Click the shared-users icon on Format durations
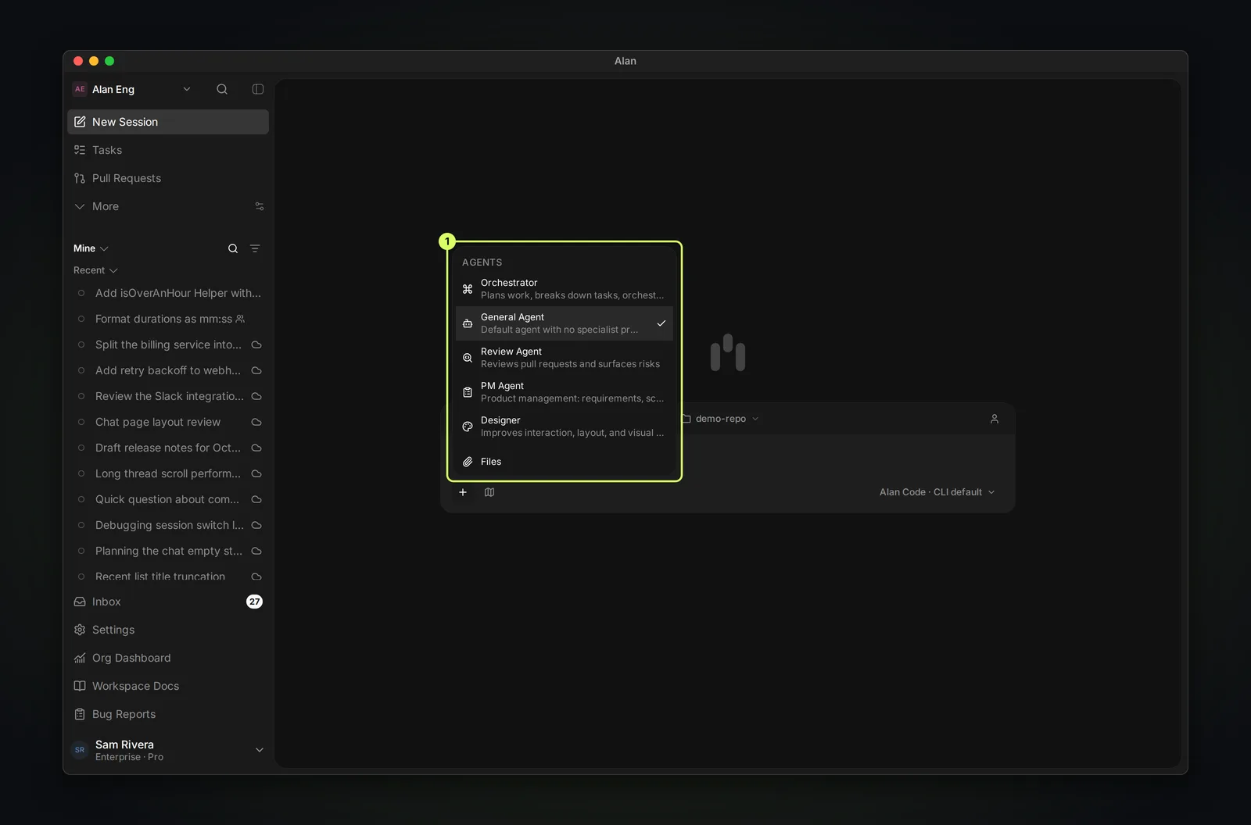 (240, 319)
